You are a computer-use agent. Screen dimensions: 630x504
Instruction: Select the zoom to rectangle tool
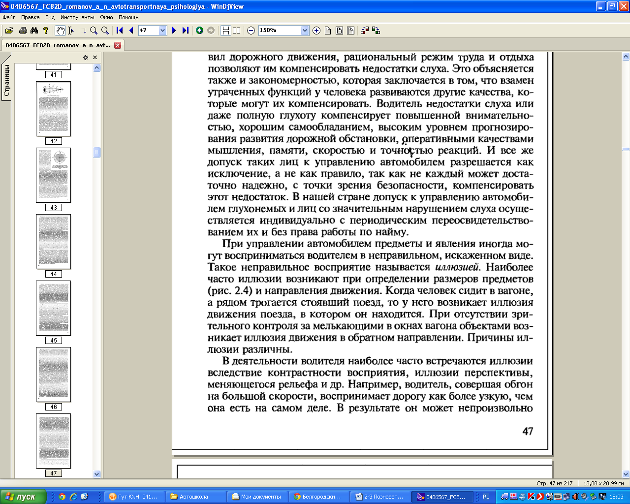click(x=105, y=31)
